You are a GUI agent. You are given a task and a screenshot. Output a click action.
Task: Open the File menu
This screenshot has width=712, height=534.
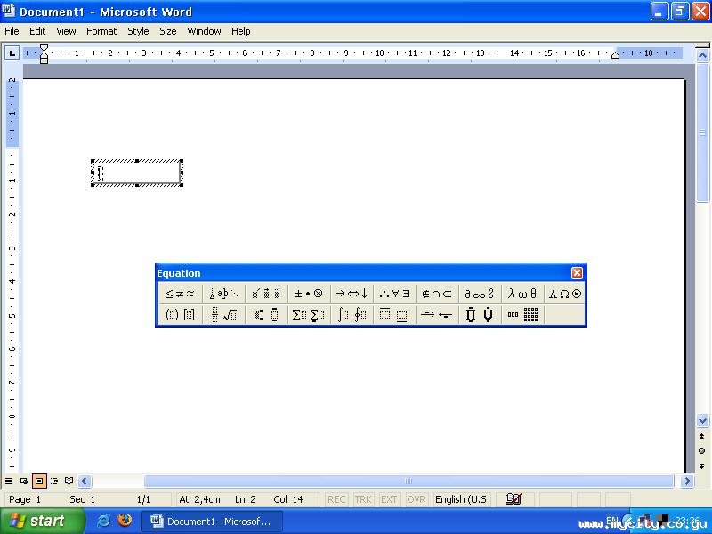[x=12, y=31]
